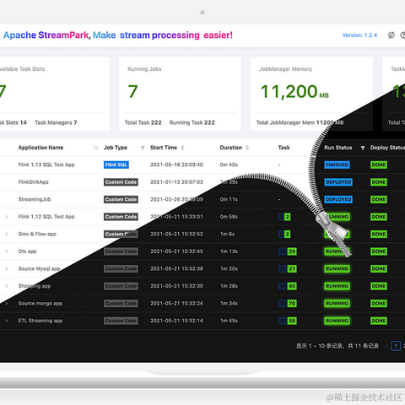Open the Flink 1.12 SQL Test App name

[46, 217]
